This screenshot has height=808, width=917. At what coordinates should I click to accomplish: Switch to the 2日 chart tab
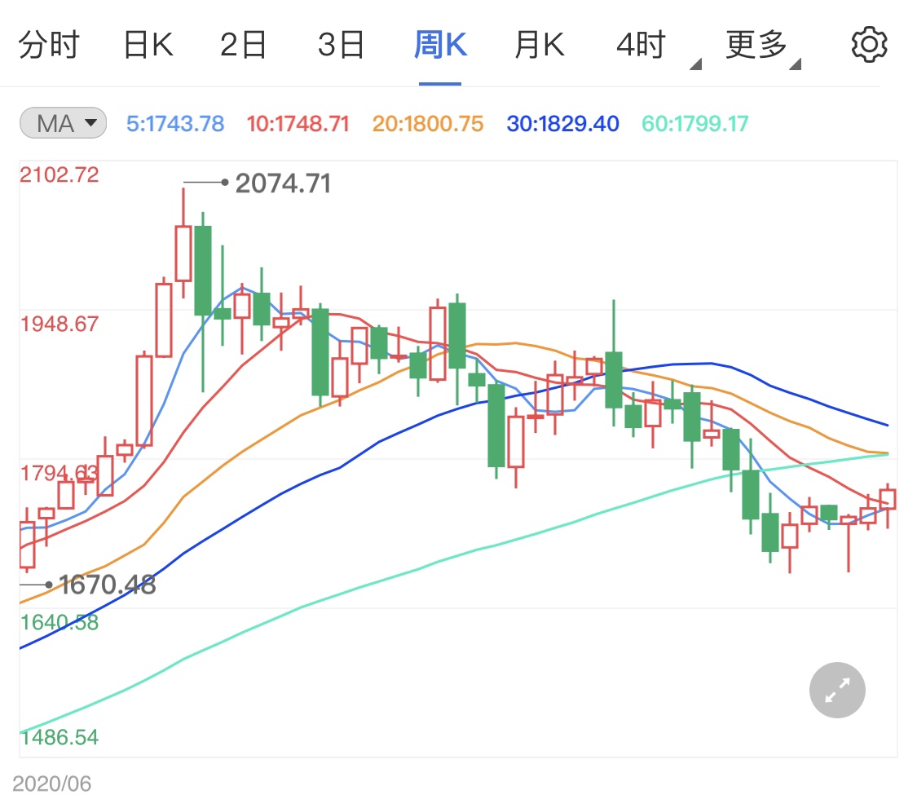pos(244,45)
